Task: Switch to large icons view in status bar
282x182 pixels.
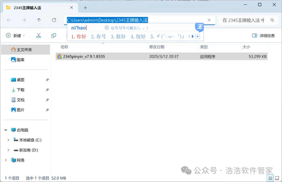Action: [x=277, y=178]
